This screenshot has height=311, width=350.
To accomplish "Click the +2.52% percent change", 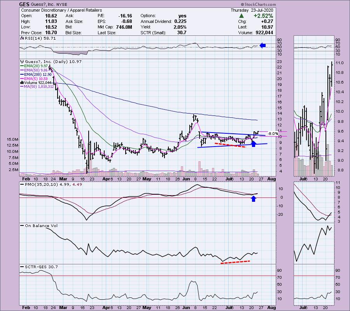I will 263,16.
